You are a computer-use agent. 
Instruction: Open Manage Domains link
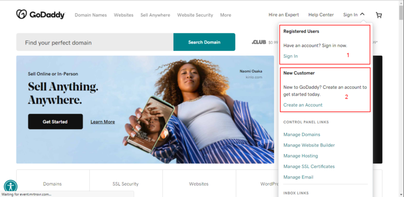(x=302, y=134)
